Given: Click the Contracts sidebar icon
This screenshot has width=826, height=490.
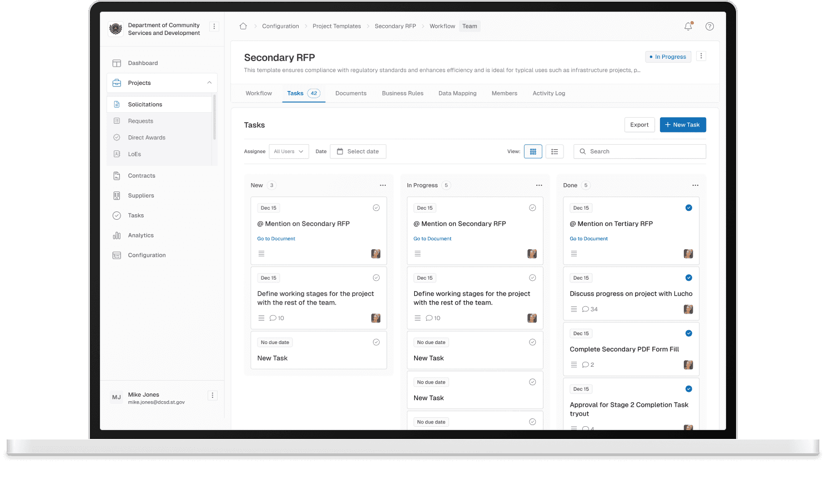Looking at the screenshot, I should click(117, 176).
